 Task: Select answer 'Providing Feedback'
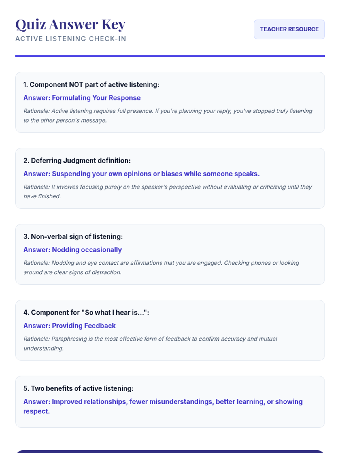coord(69,326)
